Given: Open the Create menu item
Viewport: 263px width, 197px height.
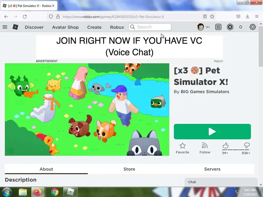Looking at the screenshot, I should pyautogui.click(x=94, y=27).
